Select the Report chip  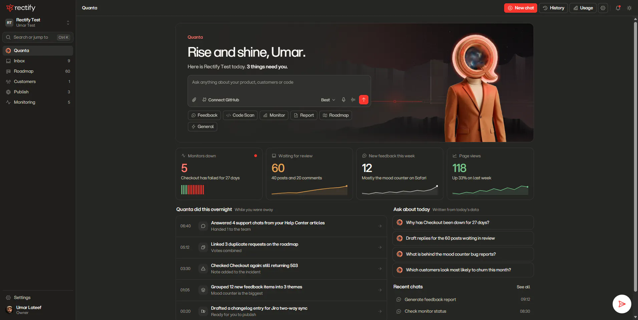click(304, 115)
